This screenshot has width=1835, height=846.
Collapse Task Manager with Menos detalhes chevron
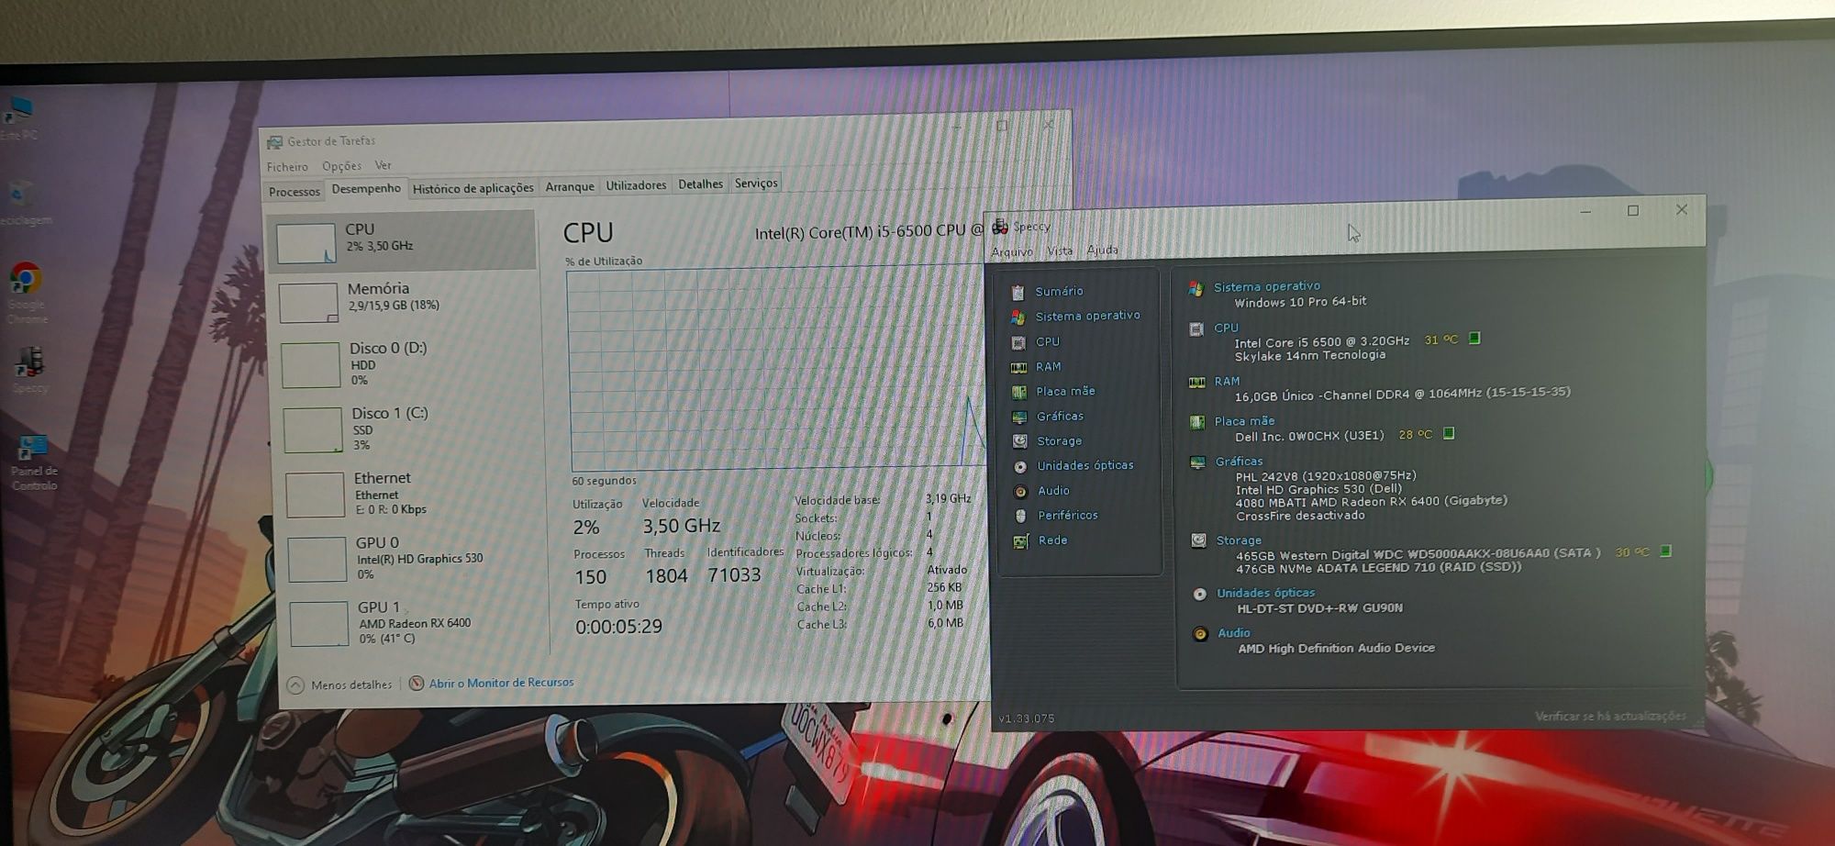click(295, 685)
